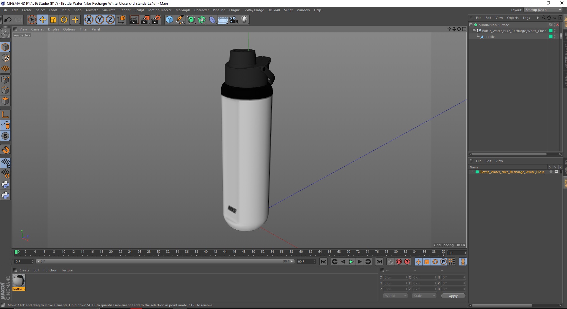Viewport: 567px width, 309px height.
Task: Activate the Move tool in top toolbar
Action: coord(42,20)
